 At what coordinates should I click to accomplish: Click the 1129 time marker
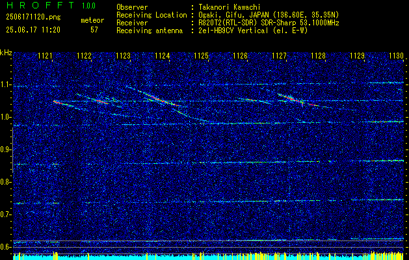pyautogui.click(x=358, y=55)
